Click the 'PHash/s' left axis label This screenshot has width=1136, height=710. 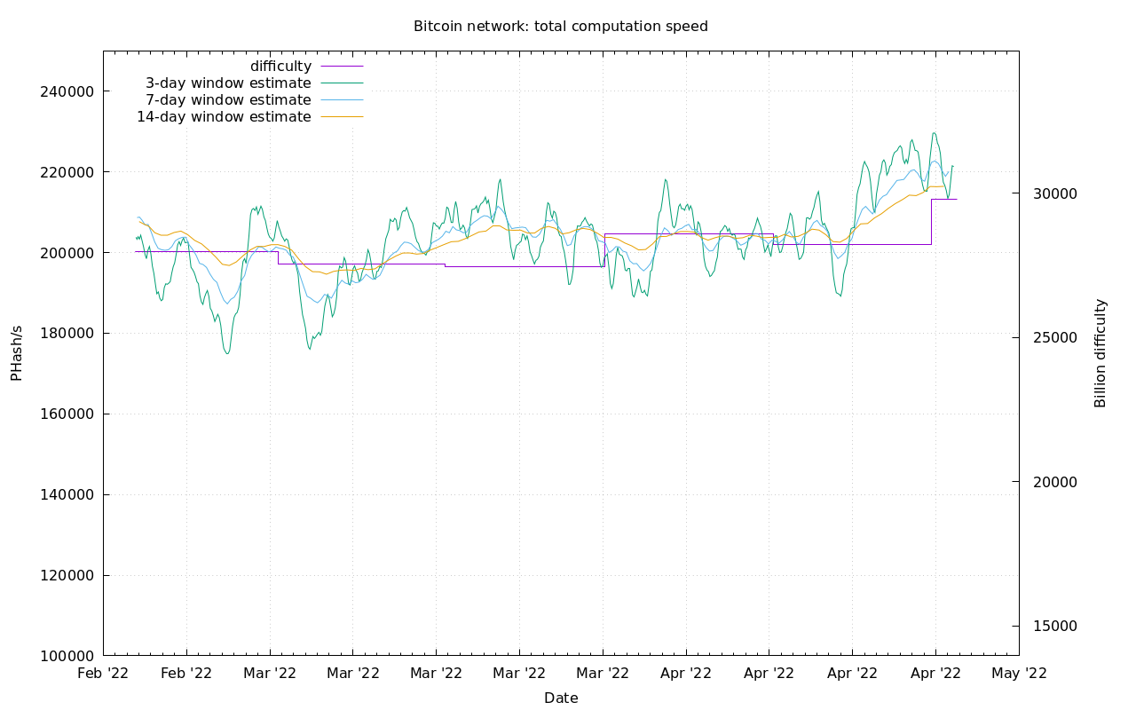point(16,353)
